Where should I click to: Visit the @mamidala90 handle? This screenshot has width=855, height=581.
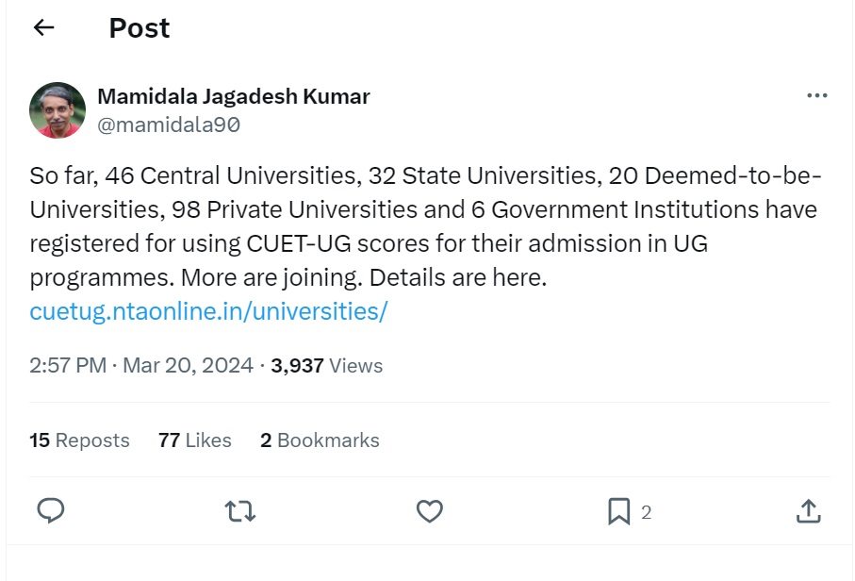point(170,124)
